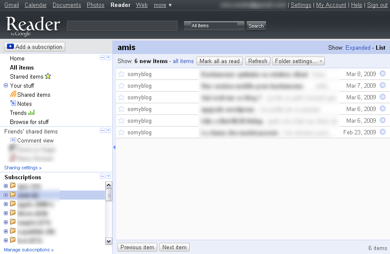The image size is (390, 254).
Task: Open the Mar 8, 2009 item's original link arrow
Action: click(x=383, y=73)
